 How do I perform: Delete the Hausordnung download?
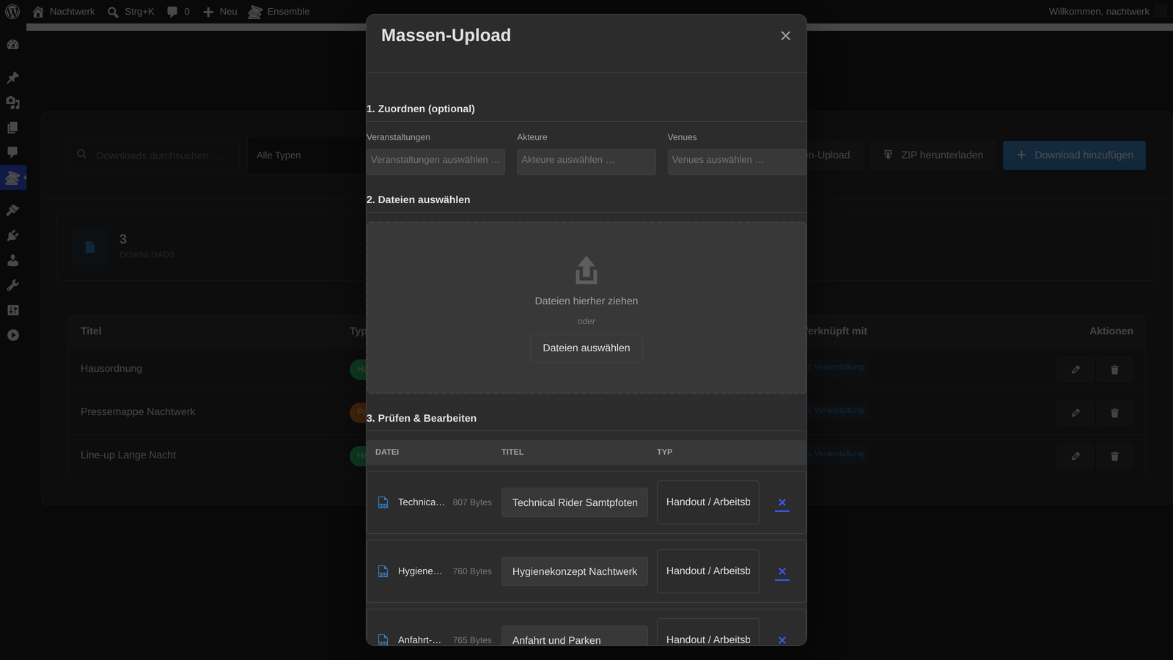(1114, 370)
